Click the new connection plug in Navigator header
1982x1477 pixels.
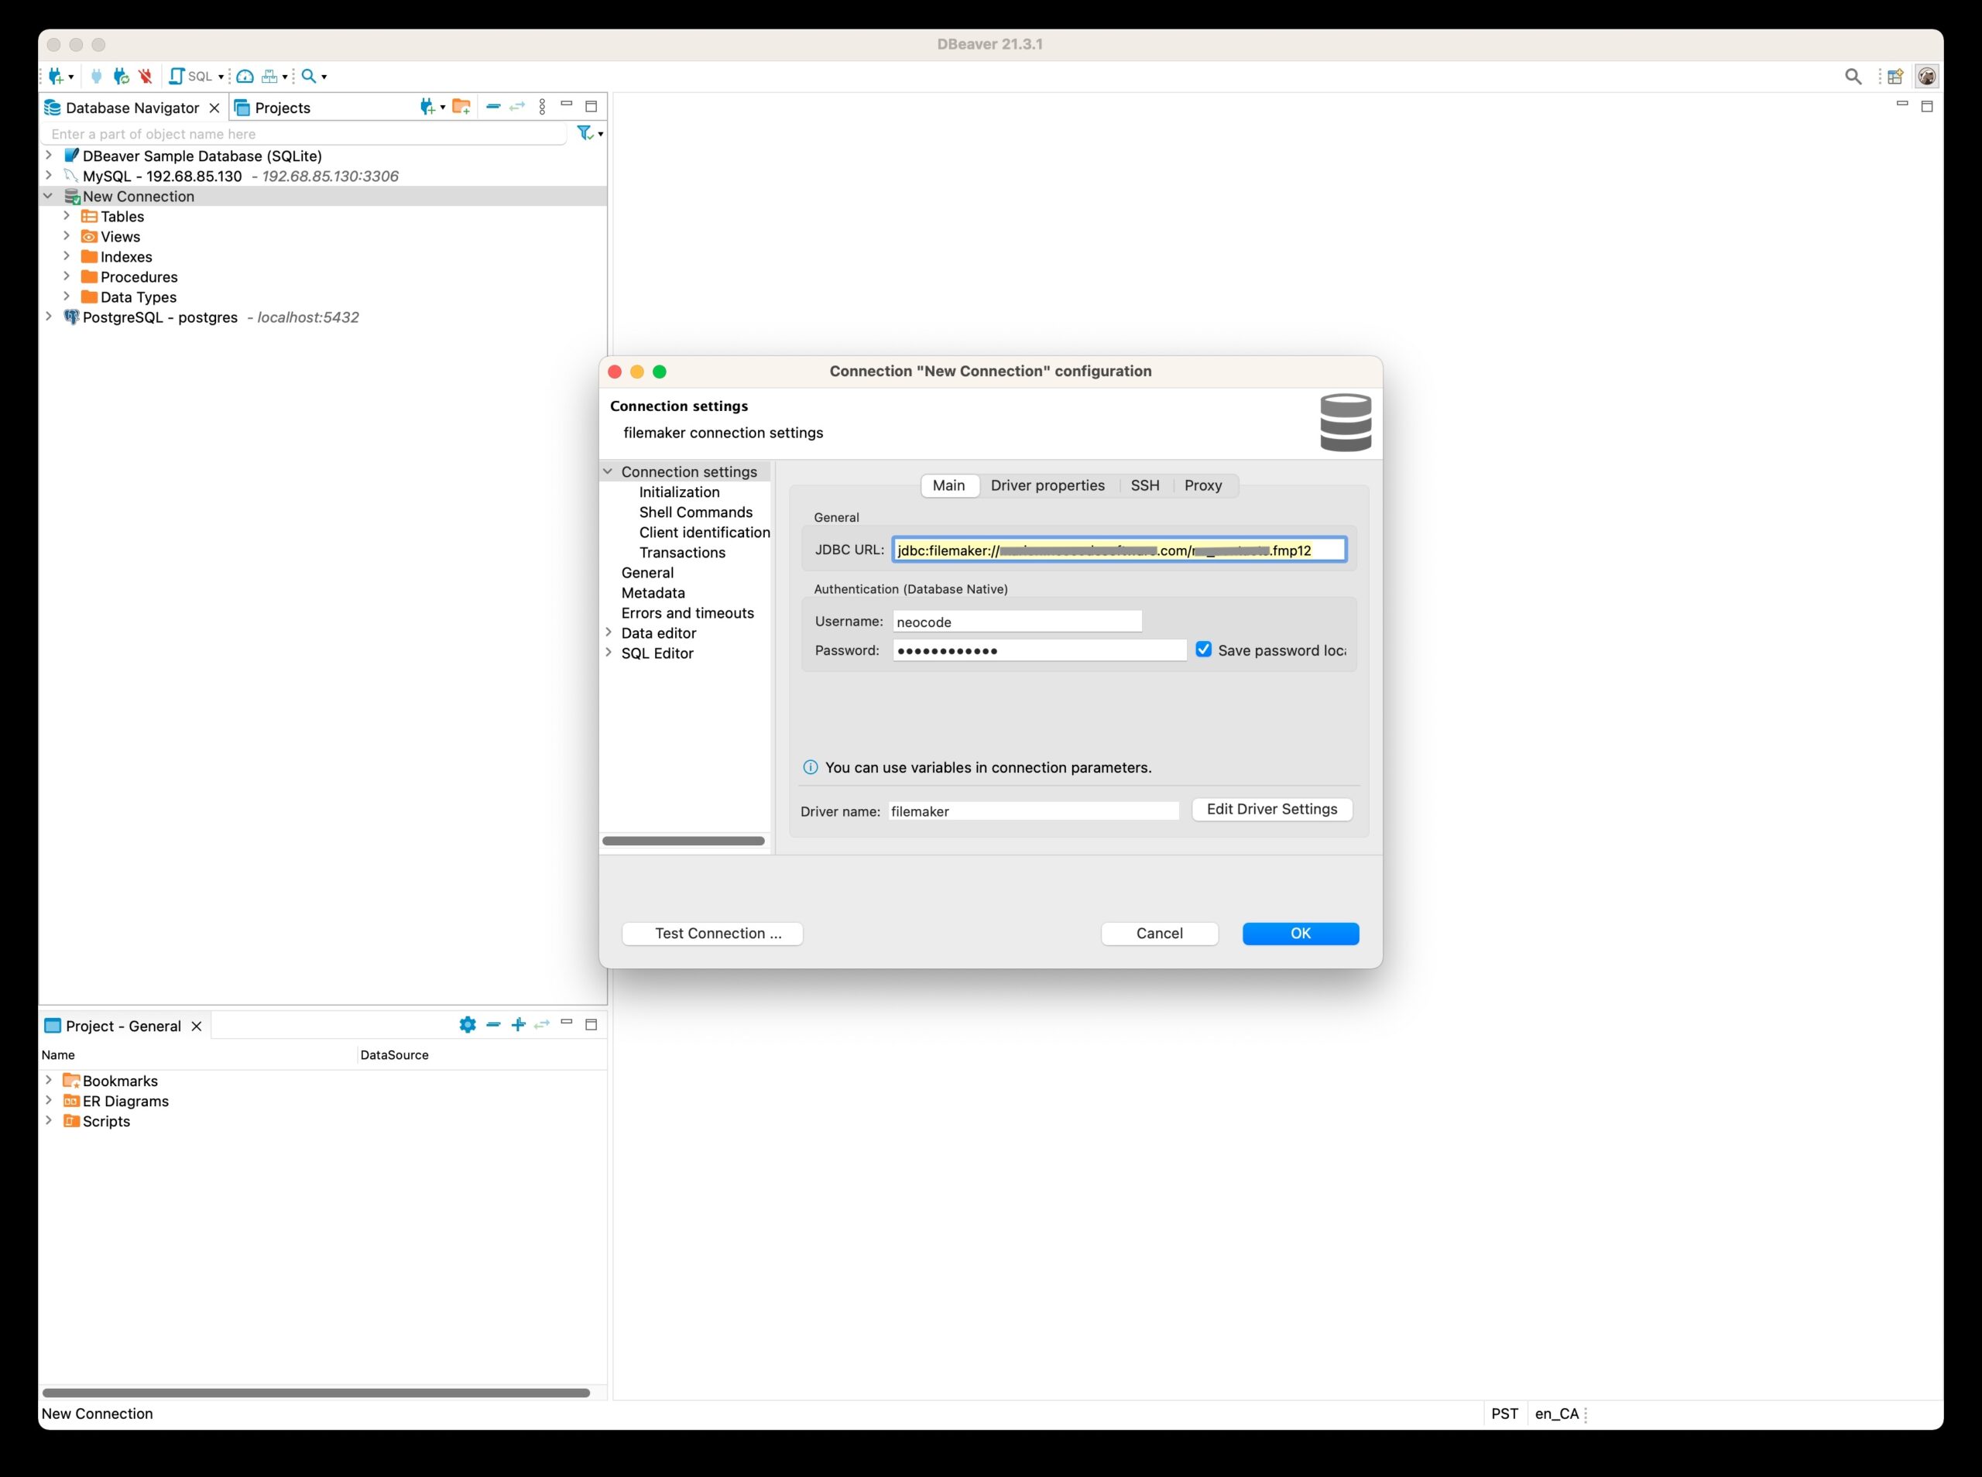pos(427,108)
